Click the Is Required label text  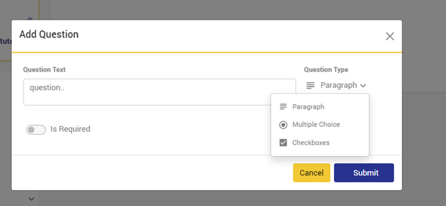point(70,129)
